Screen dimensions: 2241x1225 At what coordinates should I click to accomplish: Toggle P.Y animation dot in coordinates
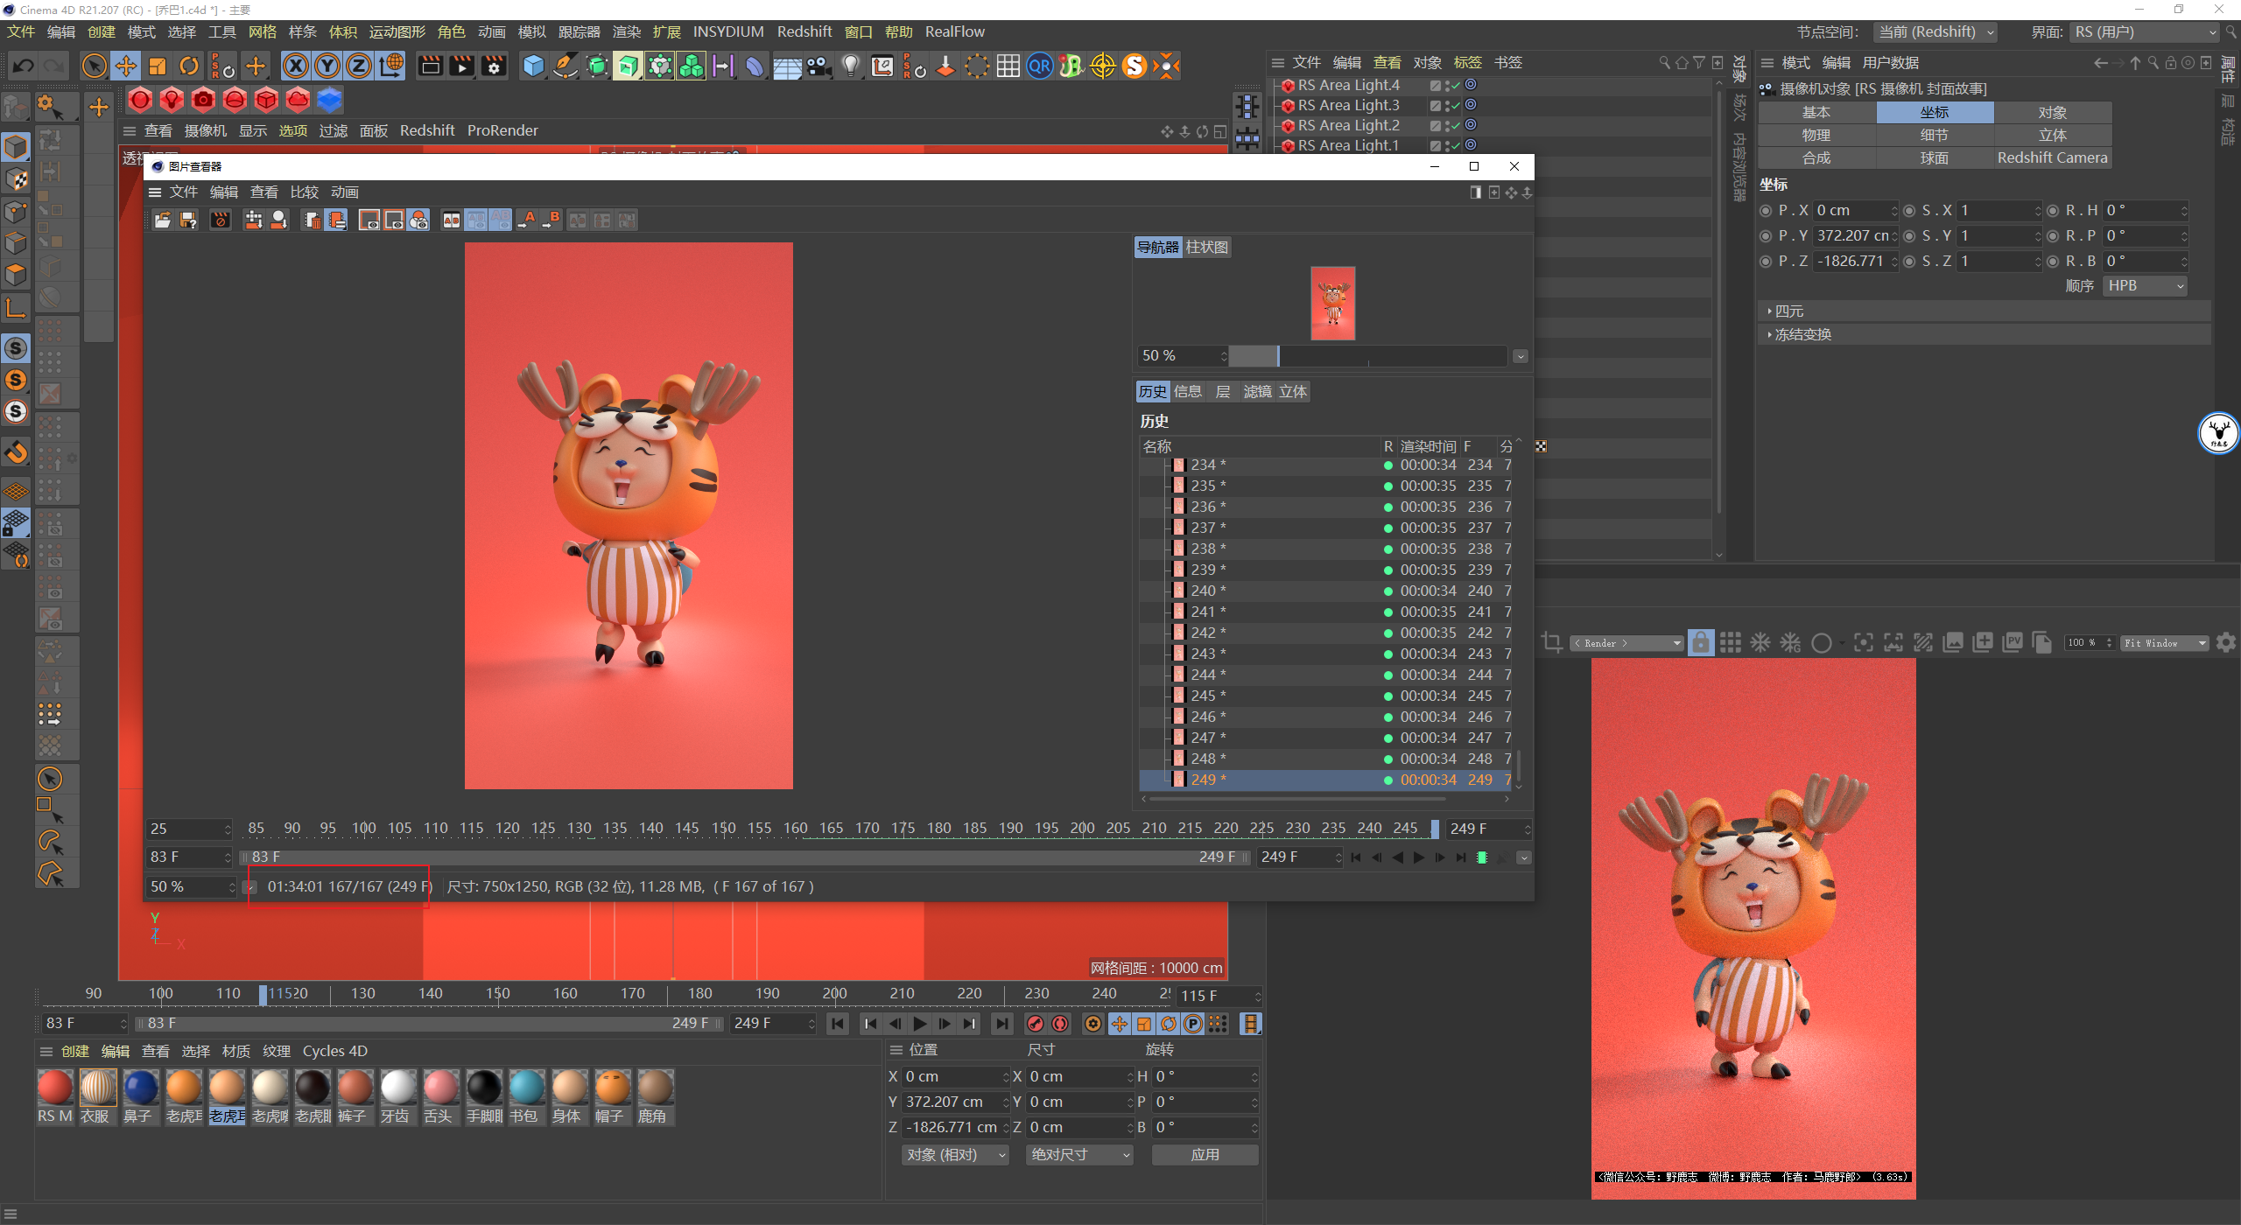pyautogui.click(x=1766, y=236)
